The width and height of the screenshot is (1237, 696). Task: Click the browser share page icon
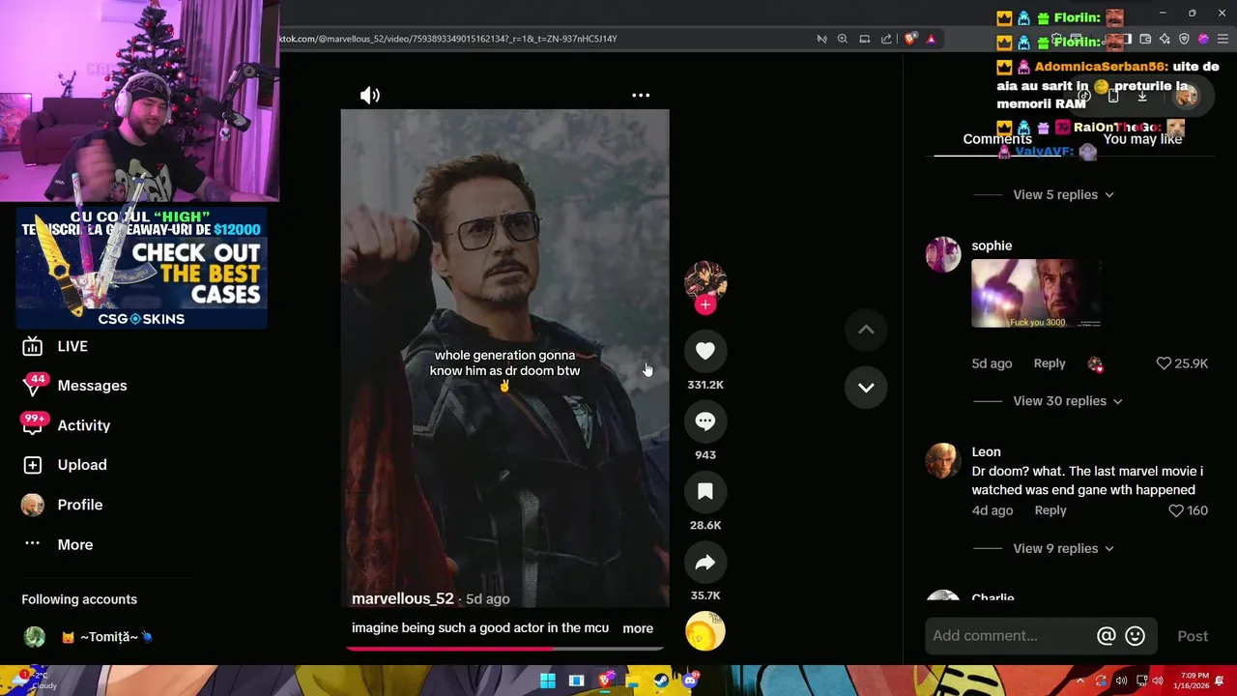[886, 39]
